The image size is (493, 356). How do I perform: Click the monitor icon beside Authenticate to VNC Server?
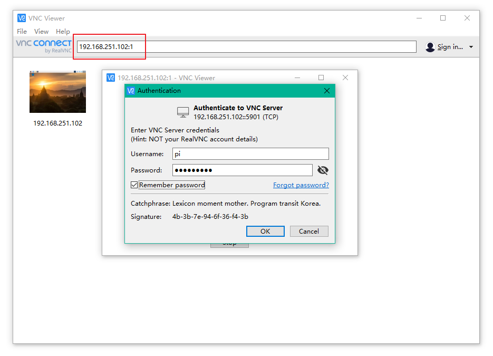183,112
